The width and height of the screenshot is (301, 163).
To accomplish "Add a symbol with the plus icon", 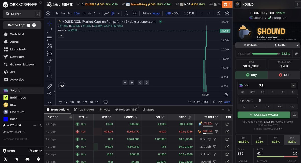I will (48, 13).
